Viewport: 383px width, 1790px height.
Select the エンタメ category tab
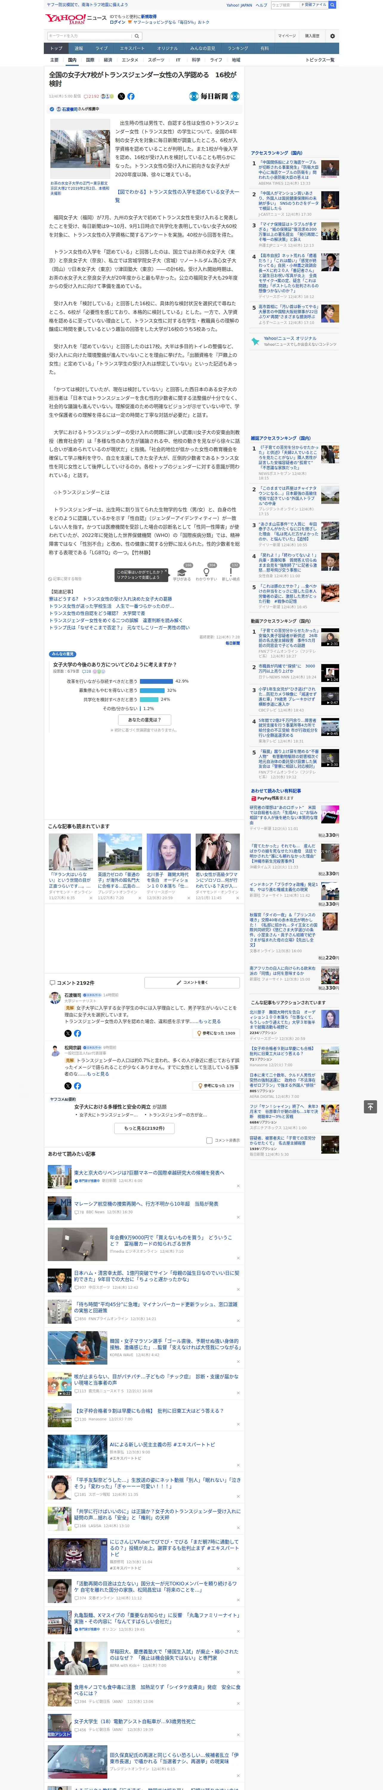pyautogui.click(x=130, y=60)
